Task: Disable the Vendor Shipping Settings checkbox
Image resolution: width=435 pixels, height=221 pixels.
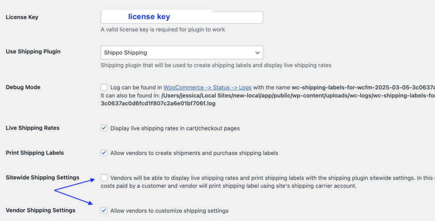Action: (x=104, y=210)
